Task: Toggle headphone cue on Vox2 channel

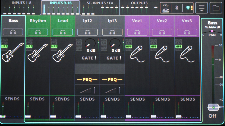Action: pyautogui.click(x=162, y=32)
